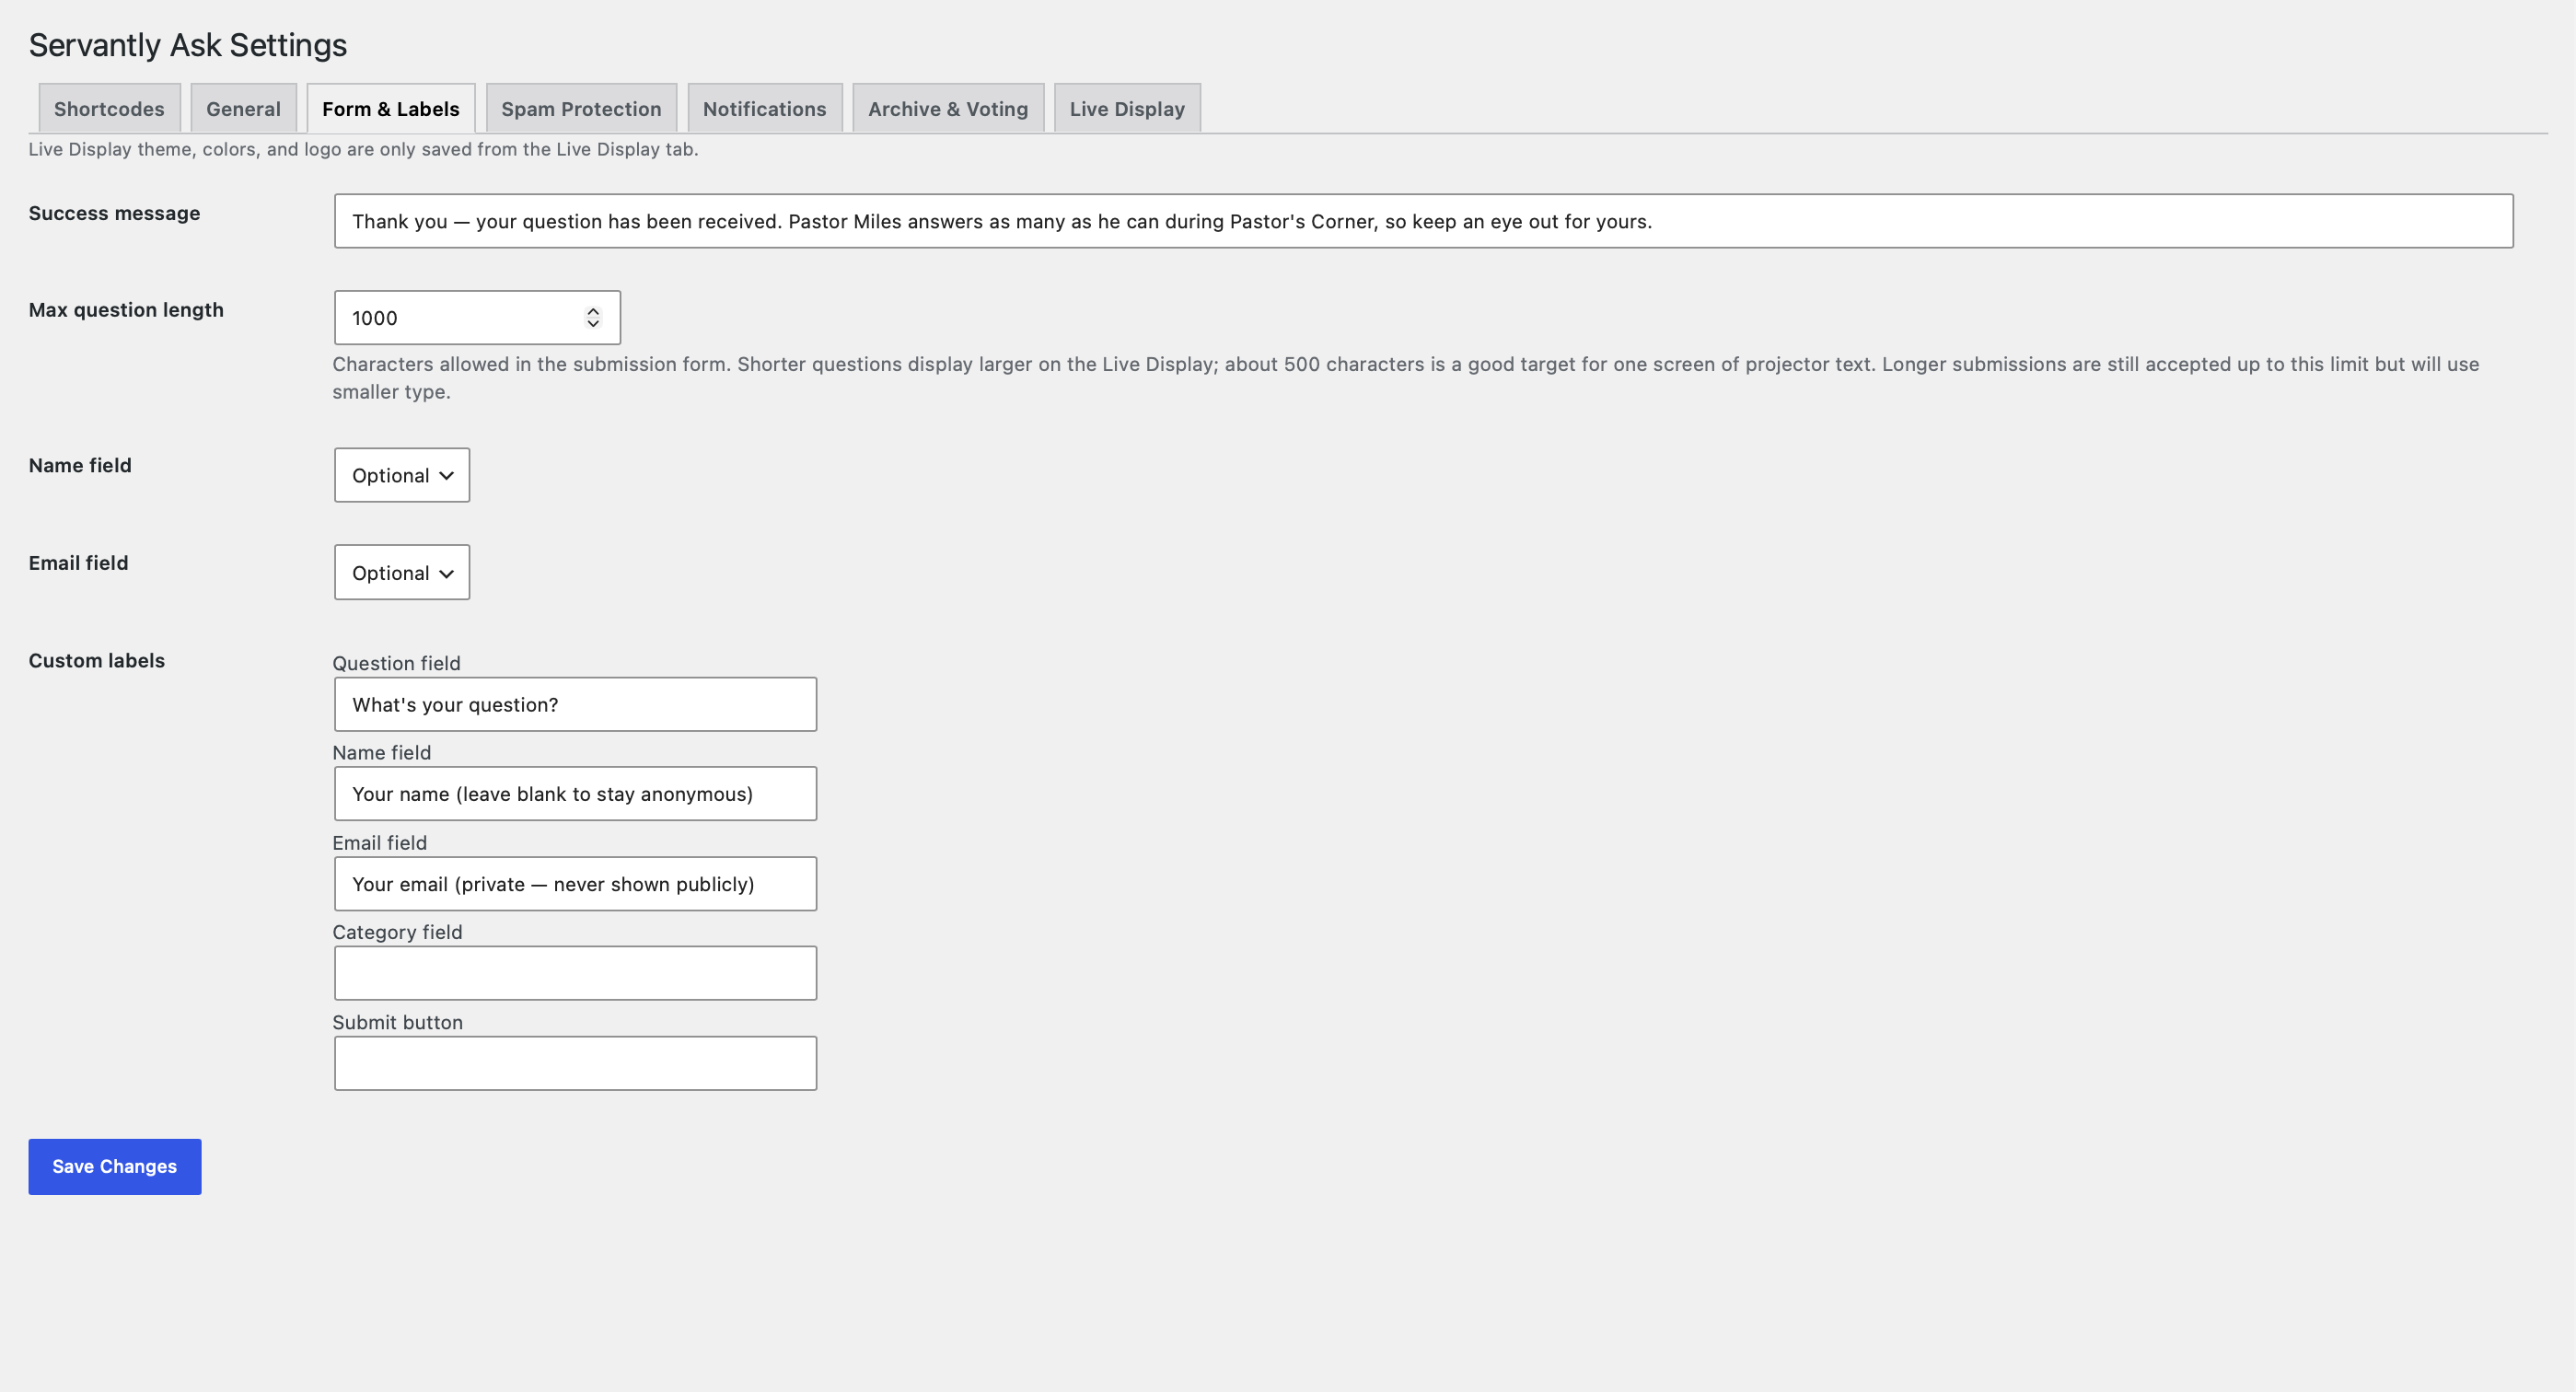Click the Success message row label

point(114,213)
